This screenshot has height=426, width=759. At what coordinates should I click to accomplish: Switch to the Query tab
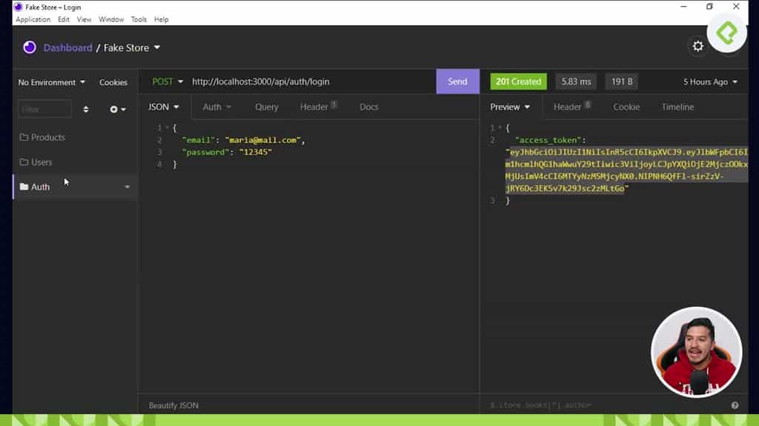[266, 106]
